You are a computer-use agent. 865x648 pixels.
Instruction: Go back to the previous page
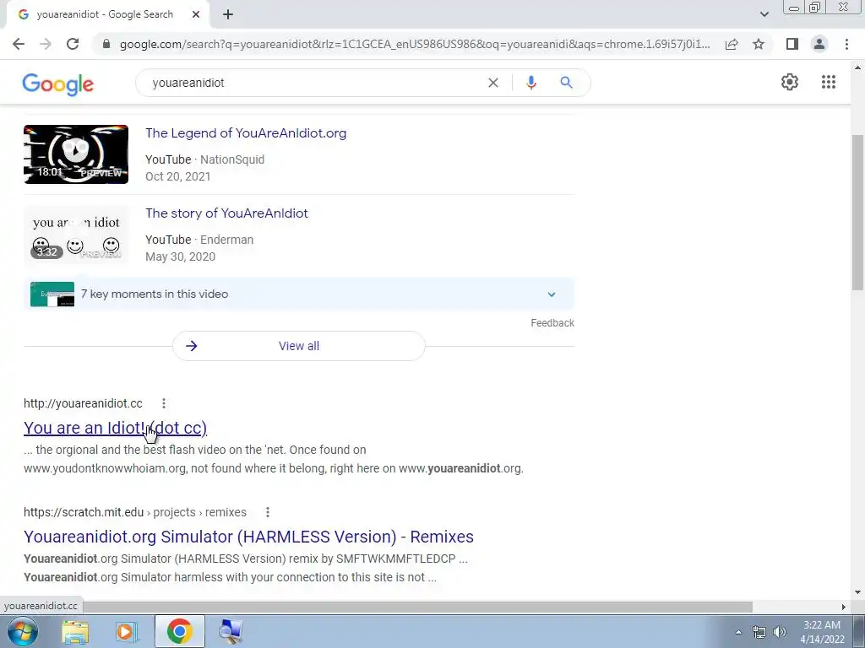point(19,44)
